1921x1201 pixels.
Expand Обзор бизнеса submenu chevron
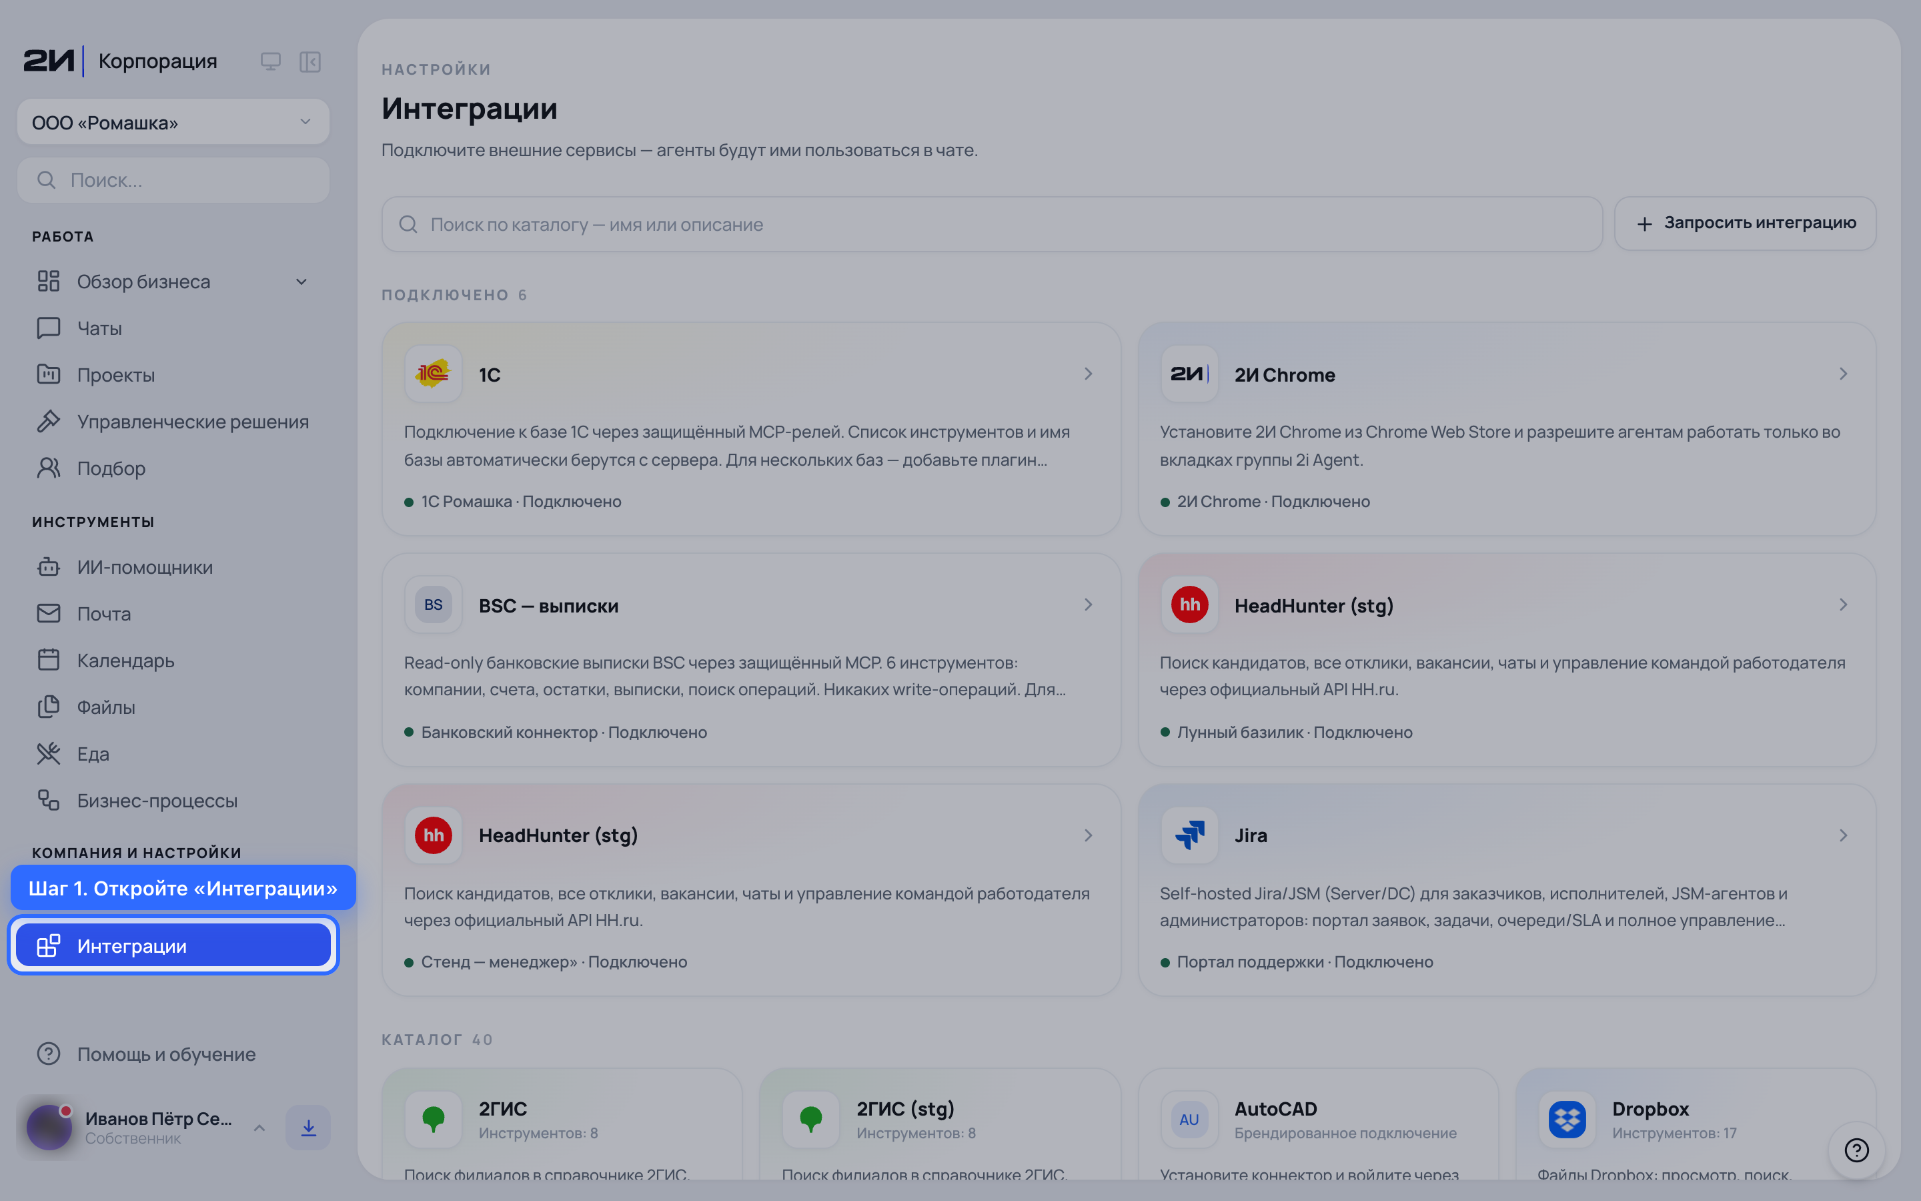click(301, 282)
